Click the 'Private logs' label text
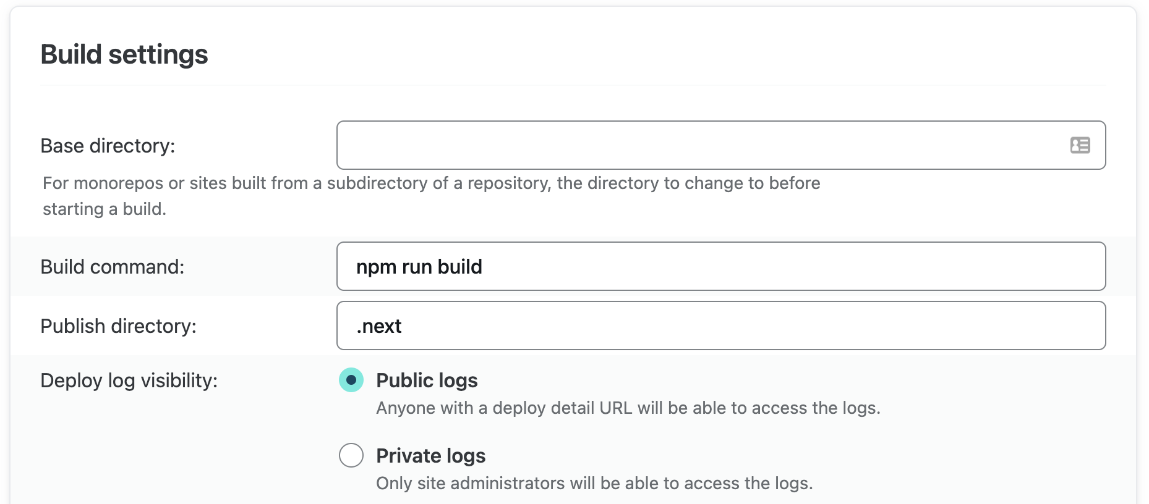 tap(431, 456)
